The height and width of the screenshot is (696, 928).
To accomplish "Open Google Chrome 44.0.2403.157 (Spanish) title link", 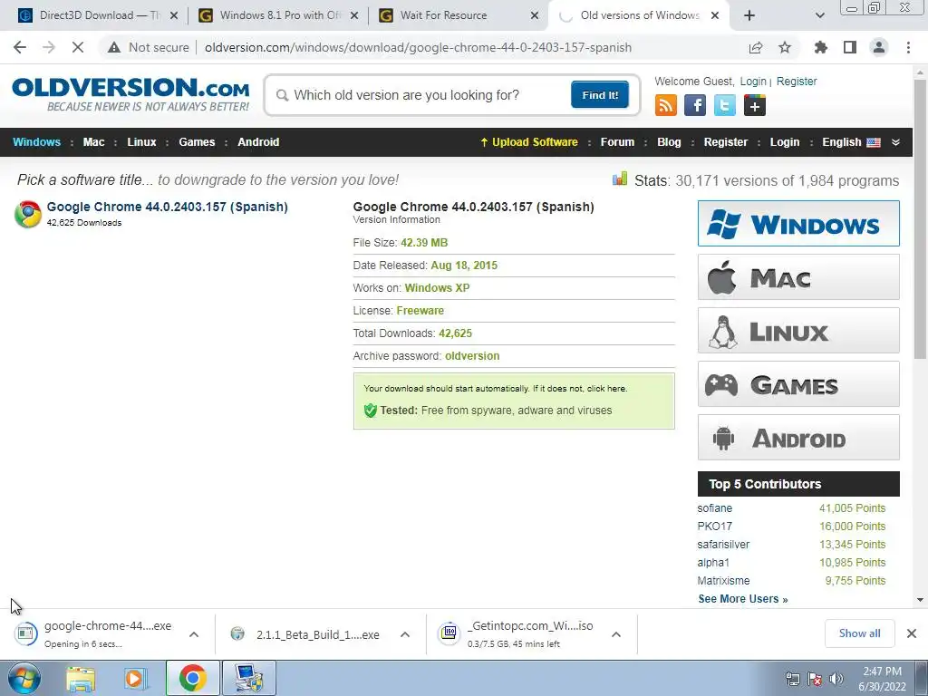I will pos(167,207).
